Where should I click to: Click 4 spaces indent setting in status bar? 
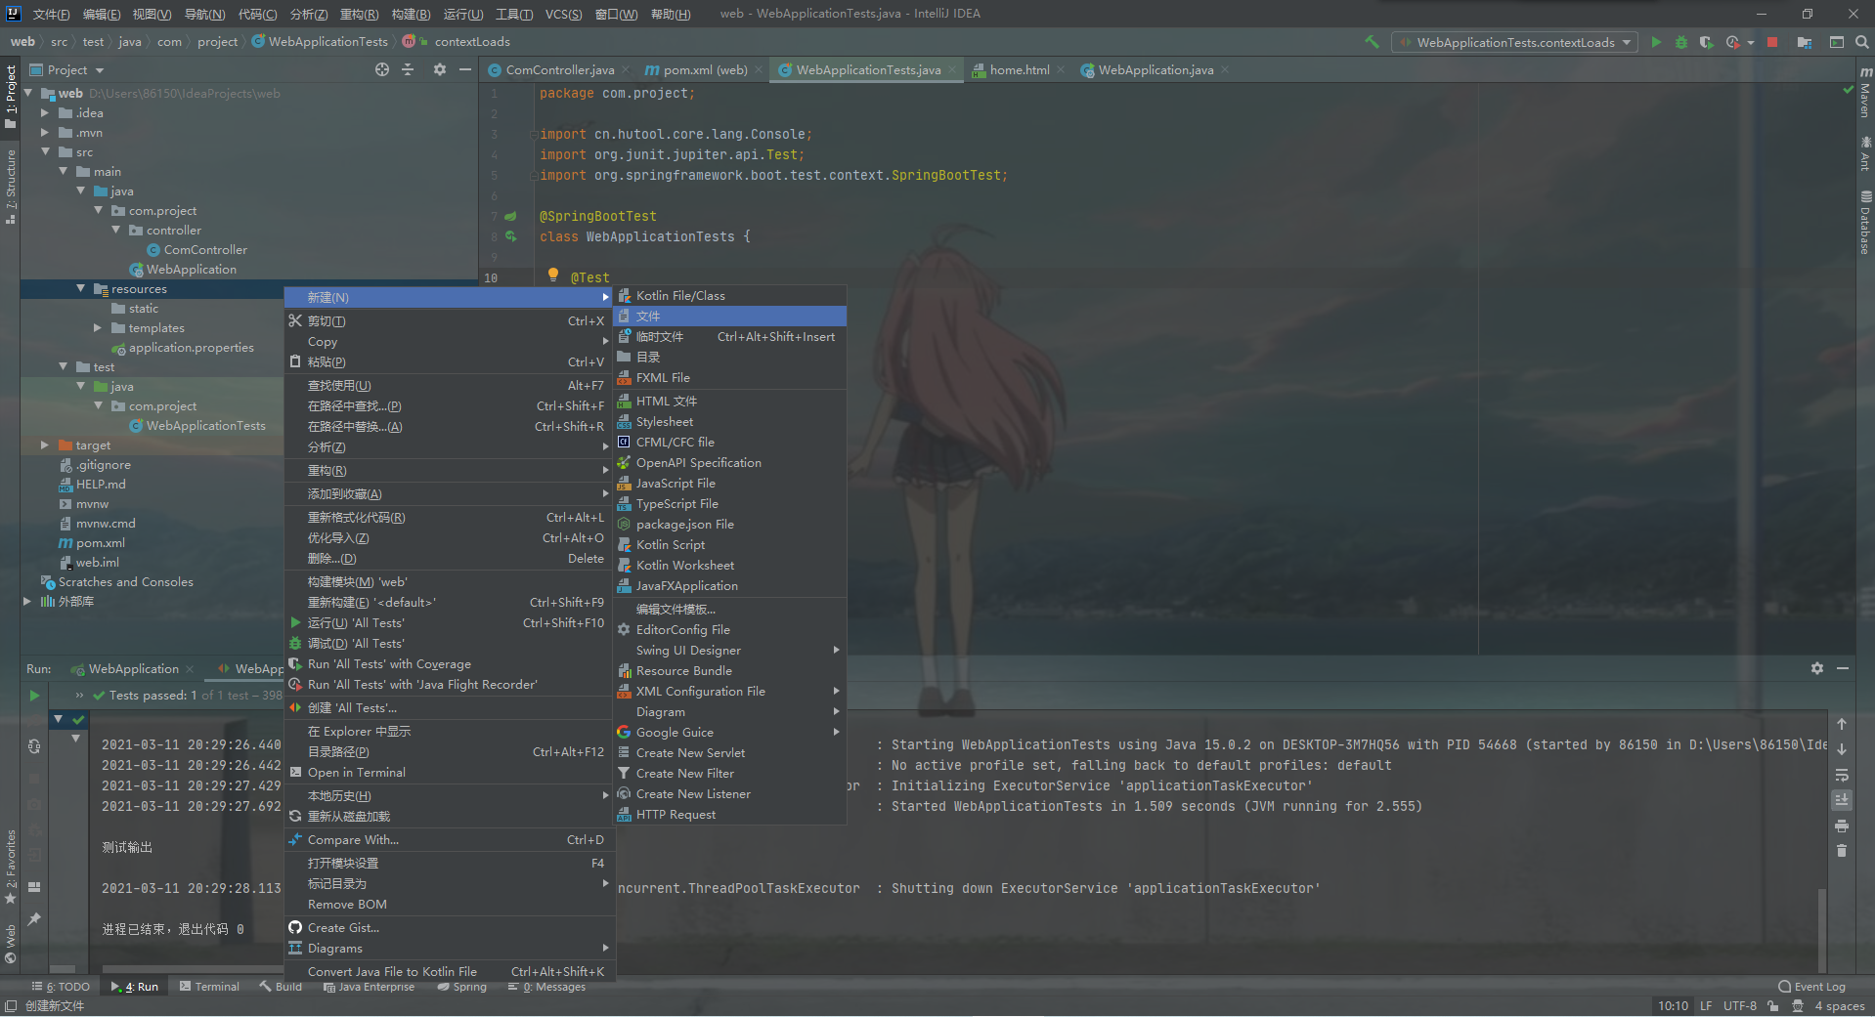(x=1840, y=1005)
